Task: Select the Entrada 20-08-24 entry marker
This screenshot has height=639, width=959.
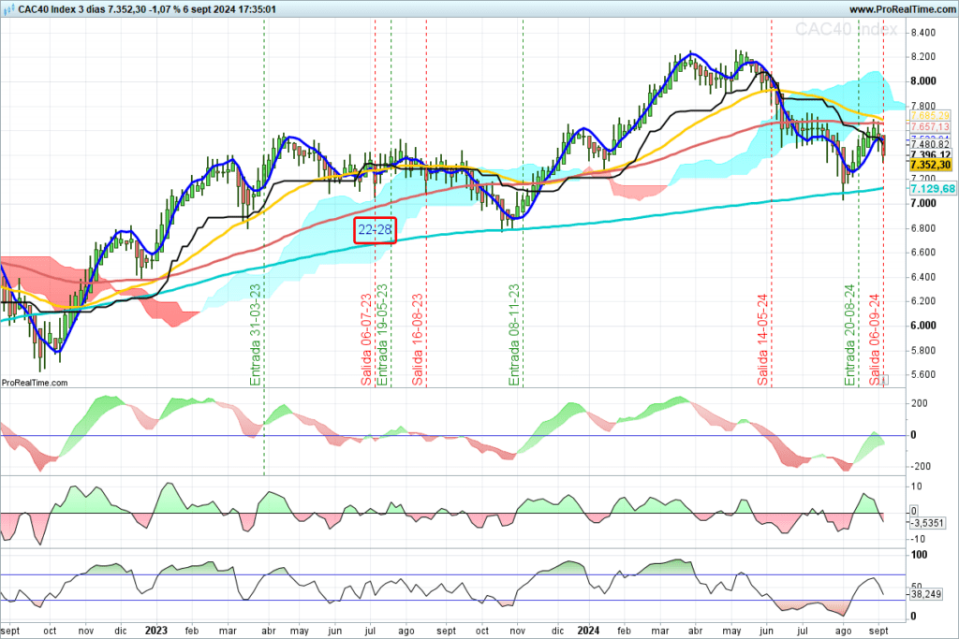Action: pyautogui.click(x=850, y=335)
